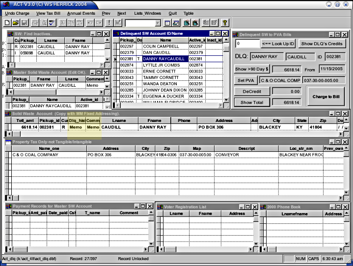Screen dimensions: 353x266
Task: Click the Undo arrow toolbar icon
Action: click(x=90, y=23)
